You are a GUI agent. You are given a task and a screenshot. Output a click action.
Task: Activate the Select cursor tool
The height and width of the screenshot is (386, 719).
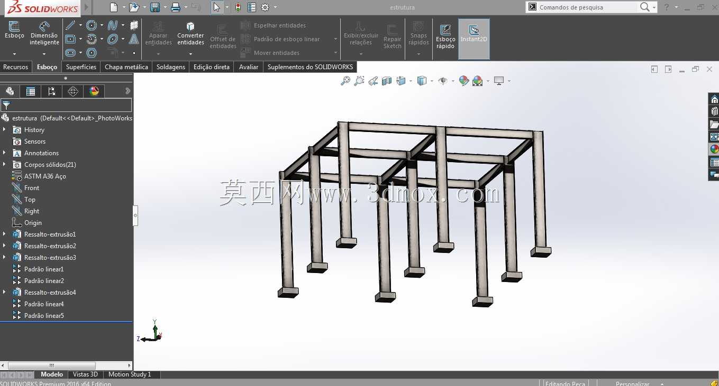(216, 7)
